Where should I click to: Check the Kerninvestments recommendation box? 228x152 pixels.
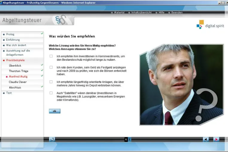pos(51,56)
